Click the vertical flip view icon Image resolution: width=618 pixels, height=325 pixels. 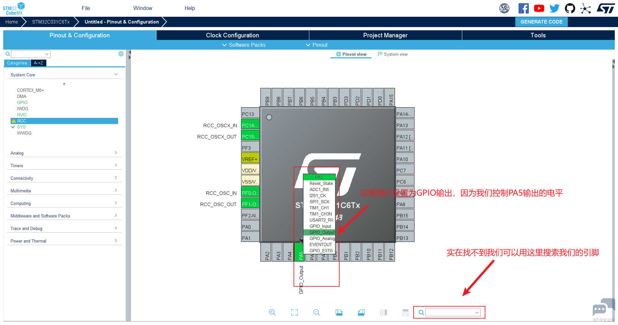[383, 312]
